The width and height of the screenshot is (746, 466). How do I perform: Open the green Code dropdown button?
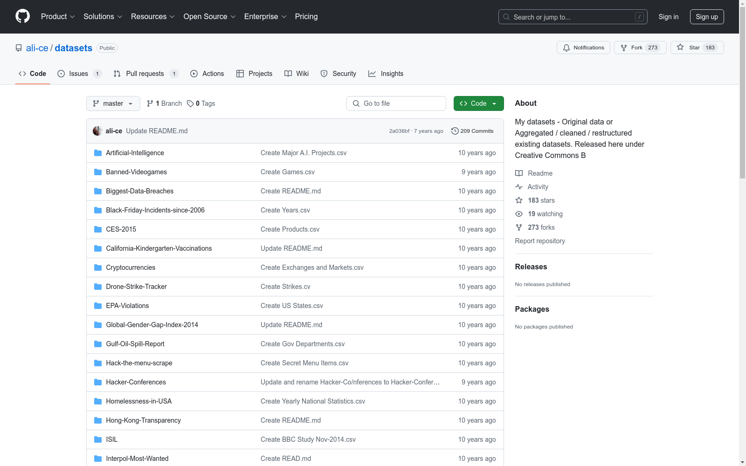coord(479,103)
